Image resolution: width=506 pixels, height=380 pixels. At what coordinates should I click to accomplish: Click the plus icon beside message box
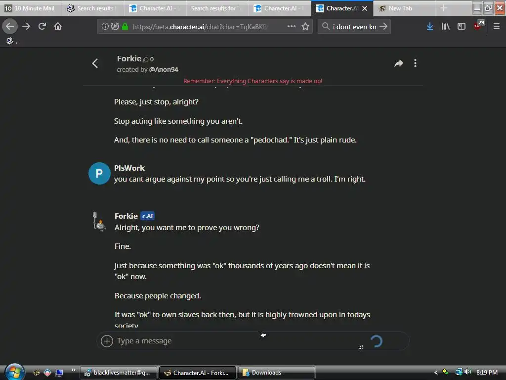pyautogui.click(x=107, y=341)
